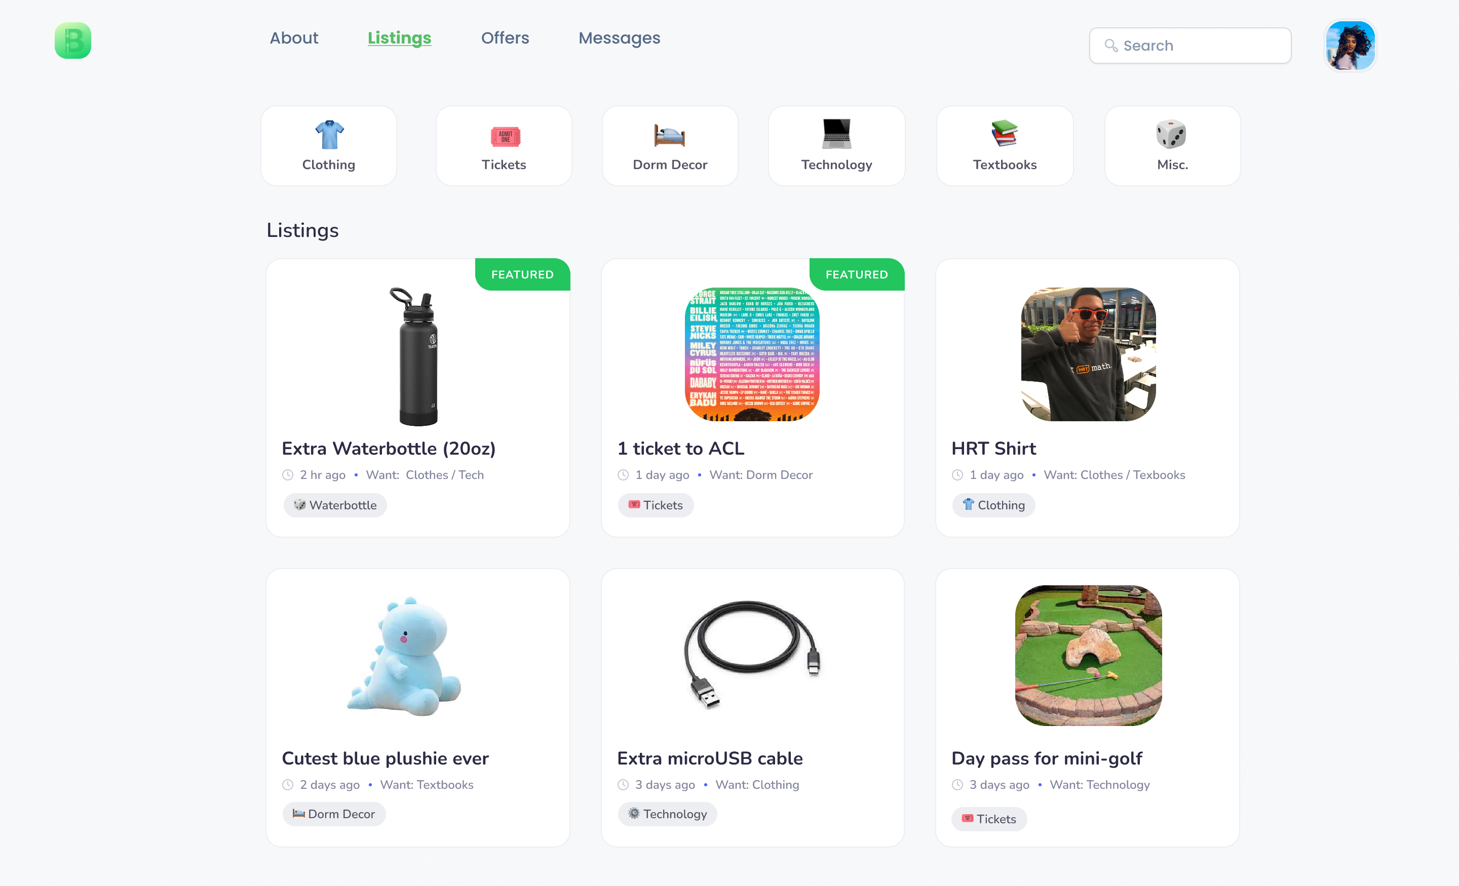Image resolution: width=1459 pixels, height=886 pixels.
Task: Open the Messages tab
Action: click(x=619, y=38)
